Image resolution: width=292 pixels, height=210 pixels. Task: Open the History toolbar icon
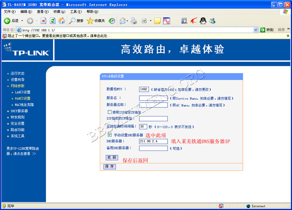112,21
